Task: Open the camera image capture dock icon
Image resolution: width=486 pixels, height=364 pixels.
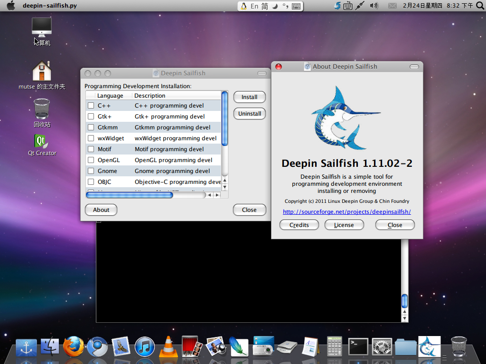Action: [x=263, y=346]
